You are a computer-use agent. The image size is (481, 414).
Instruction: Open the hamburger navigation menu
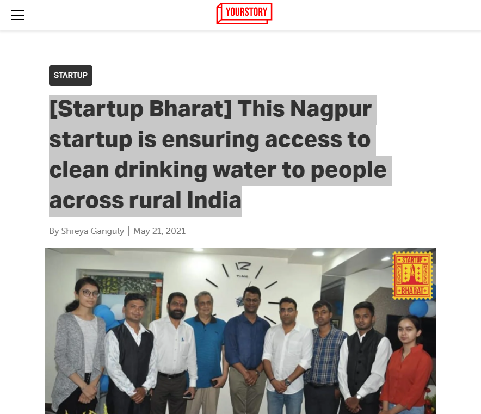coord(17,15)
